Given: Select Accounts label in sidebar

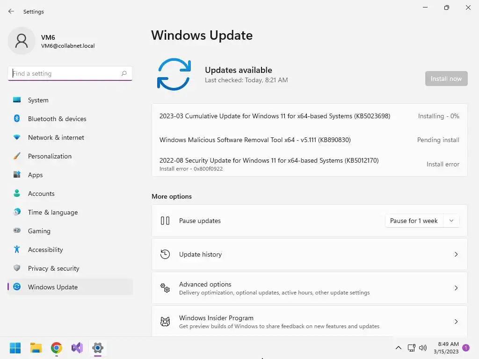Looking at the screenshot, I should 41,194.
